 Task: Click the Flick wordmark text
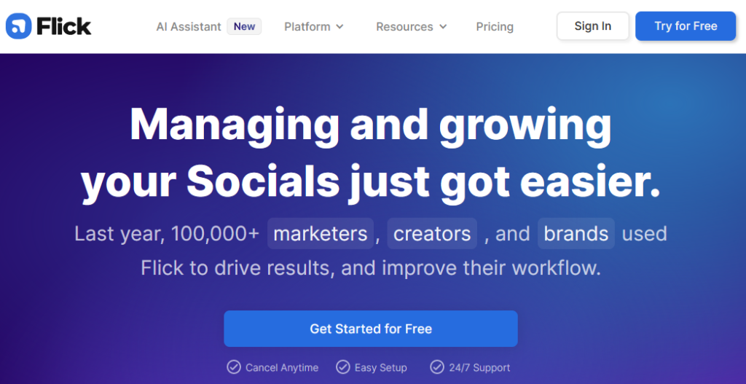[x=63, y=26]
